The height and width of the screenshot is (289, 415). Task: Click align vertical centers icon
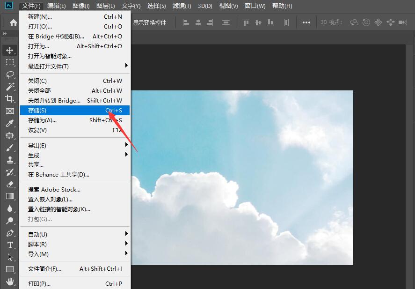point(258,22)
